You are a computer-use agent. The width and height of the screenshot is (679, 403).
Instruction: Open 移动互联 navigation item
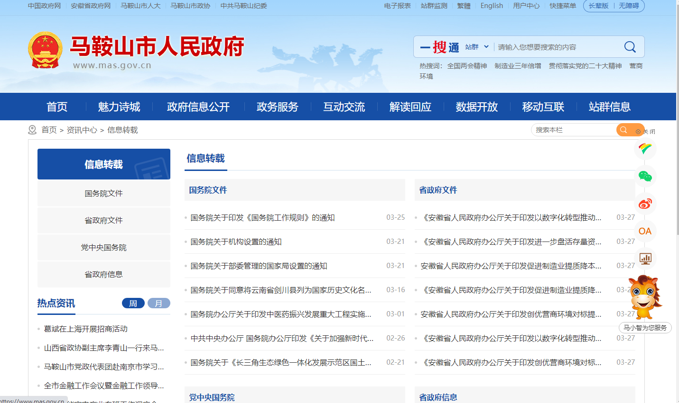(543, 107)
